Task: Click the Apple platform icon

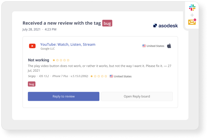Action: 169,46
